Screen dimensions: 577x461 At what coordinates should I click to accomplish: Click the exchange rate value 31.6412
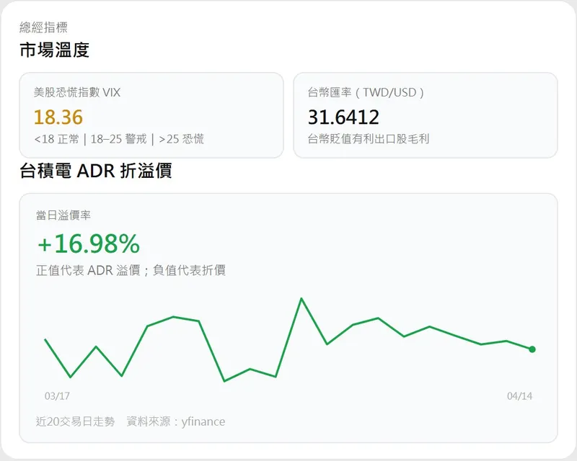[x=343, y=117]
